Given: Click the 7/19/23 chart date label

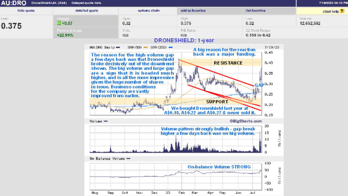Looking at the screenshot, I should pyautogui.click(x=272, y=47).
